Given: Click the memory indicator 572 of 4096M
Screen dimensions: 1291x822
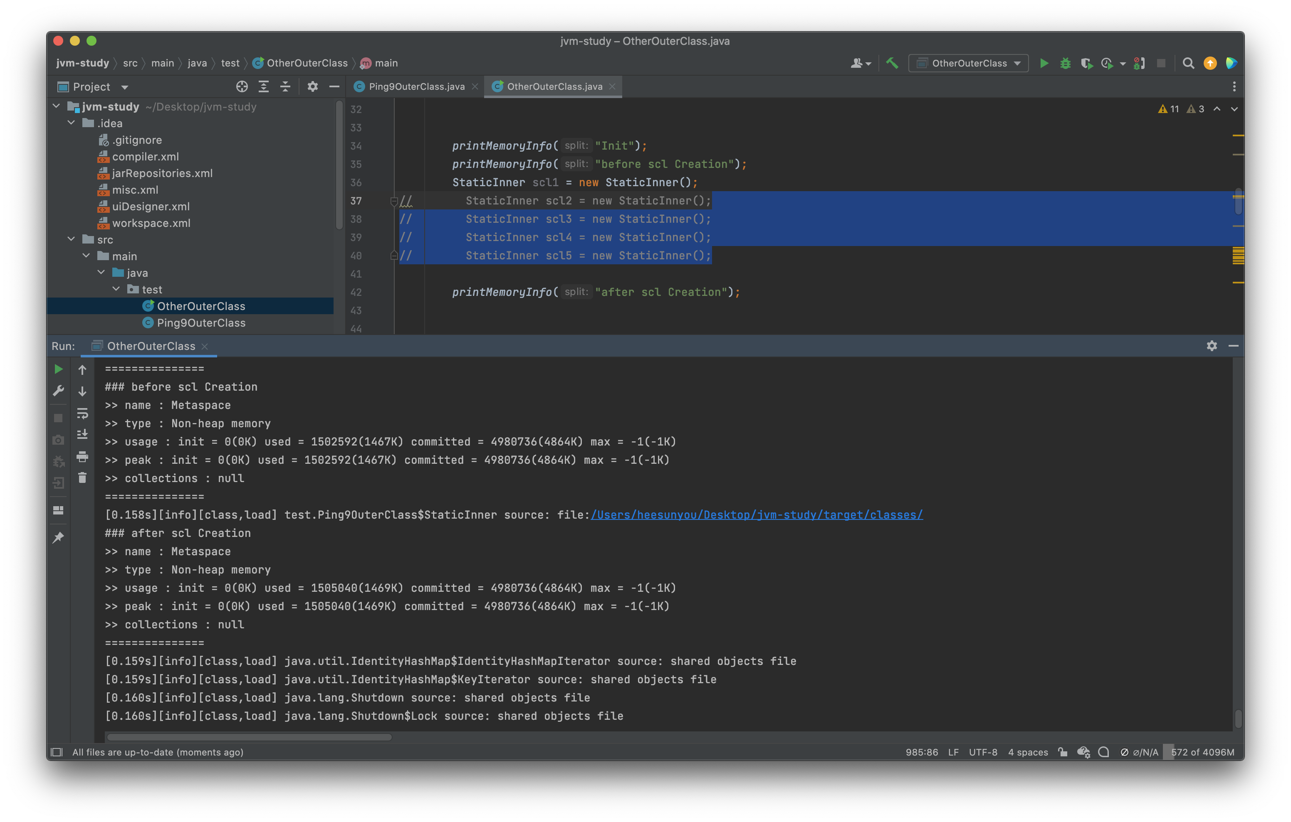Looking at the screenshot, I should click(x=1202, y=752).
